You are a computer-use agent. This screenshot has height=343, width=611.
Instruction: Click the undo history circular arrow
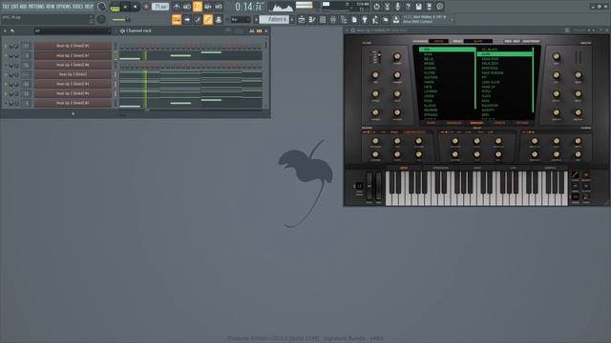coord(376,7)
